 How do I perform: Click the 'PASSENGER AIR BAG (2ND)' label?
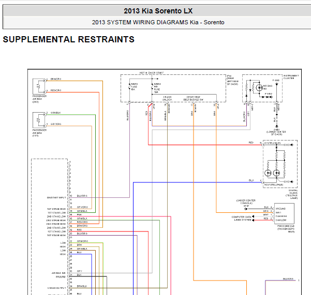click(x=39, y=99)
